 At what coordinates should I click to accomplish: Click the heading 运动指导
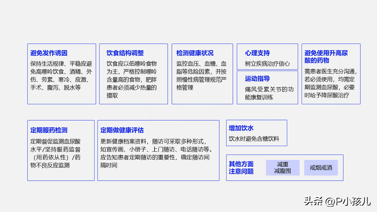click(257, 79)
